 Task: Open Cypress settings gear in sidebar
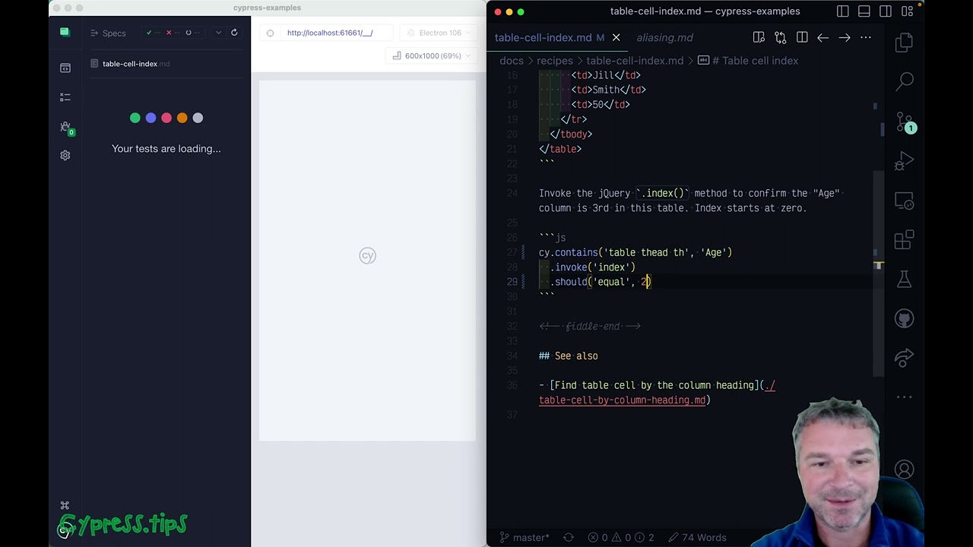pyautogui.click(x=65, y=156)
